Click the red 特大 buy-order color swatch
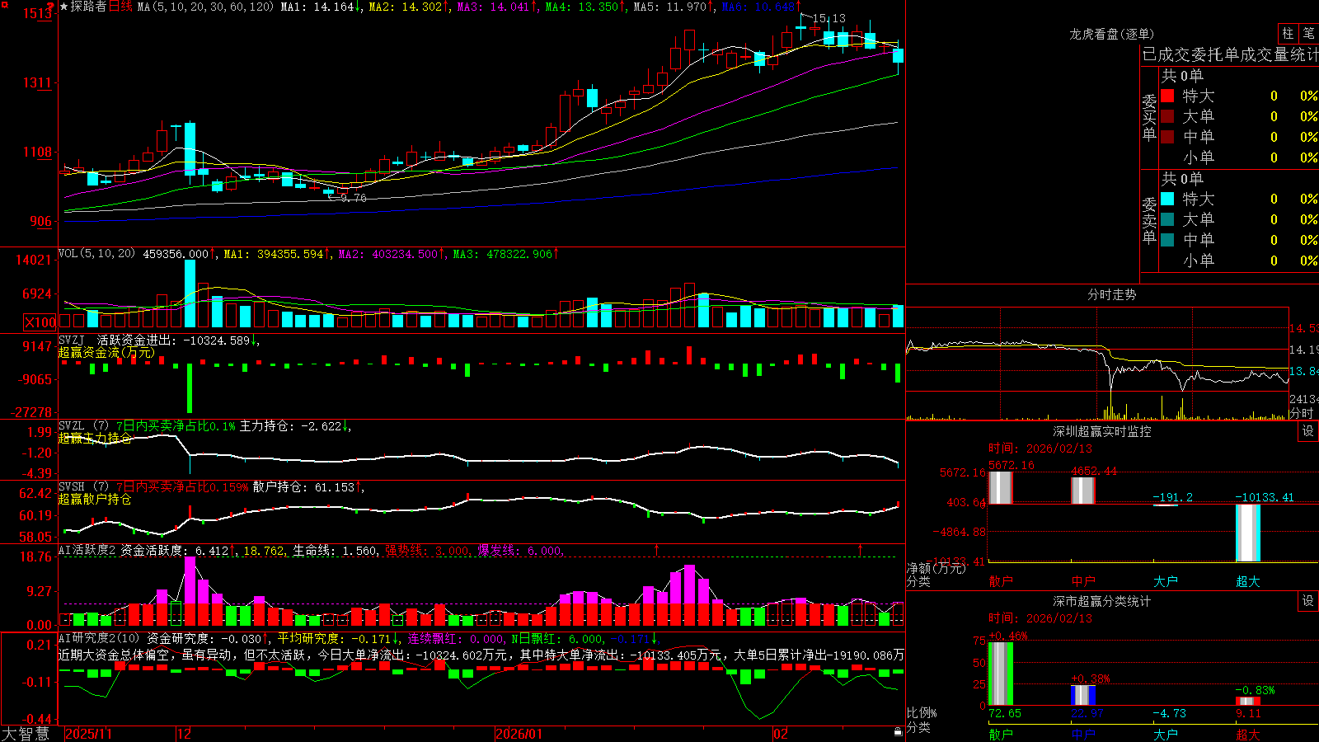 coord(1167,96)
